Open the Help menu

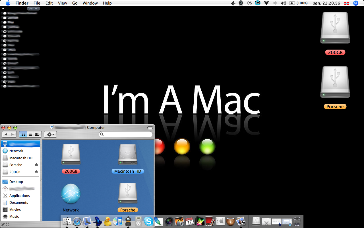(107, 3)
